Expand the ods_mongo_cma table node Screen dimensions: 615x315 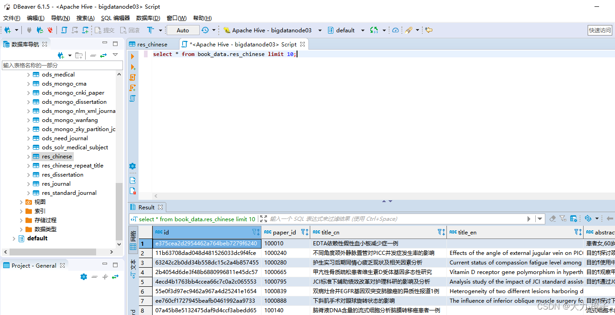click(x=28, y=84)
